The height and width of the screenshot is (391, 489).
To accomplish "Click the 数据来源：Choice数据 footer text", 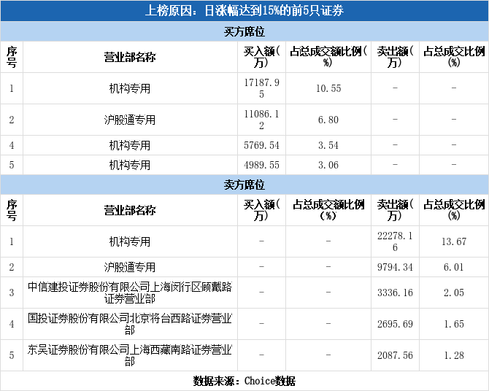I will pos(244,381).
